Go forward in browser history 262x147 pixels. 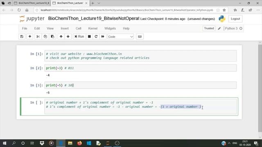[11, 10]
